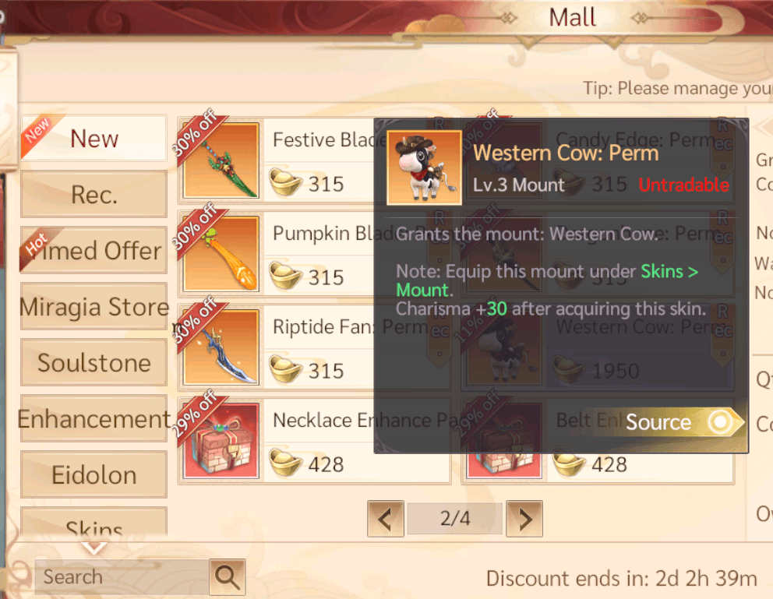The width and height of the screenshot is (773, 599).
Task: Open the Timed Offer tab
Action: tap(94, 250)
